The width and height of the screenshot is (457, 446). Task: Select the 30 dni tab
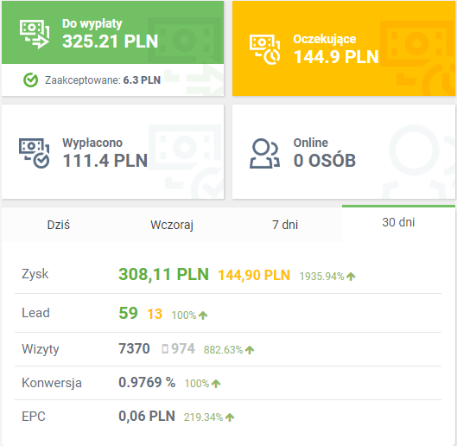point(398,223)
